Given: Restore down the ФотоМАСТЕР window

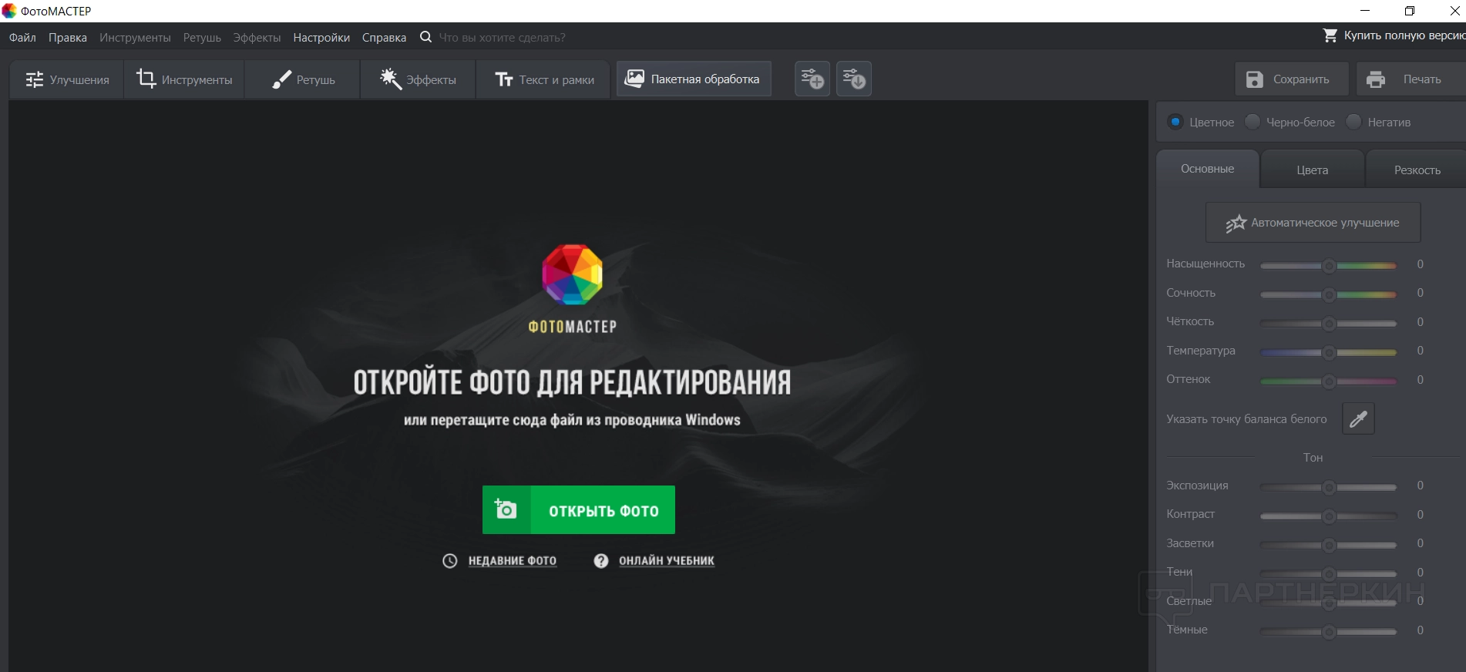Looking at the screenshot, I should click(1410, 11).
